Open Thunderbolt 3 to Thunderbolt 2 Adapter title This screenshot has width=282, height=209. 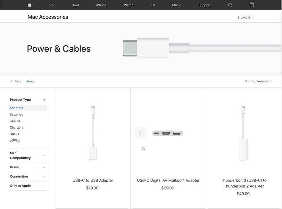pyautogui.click(x=244, y=183)
